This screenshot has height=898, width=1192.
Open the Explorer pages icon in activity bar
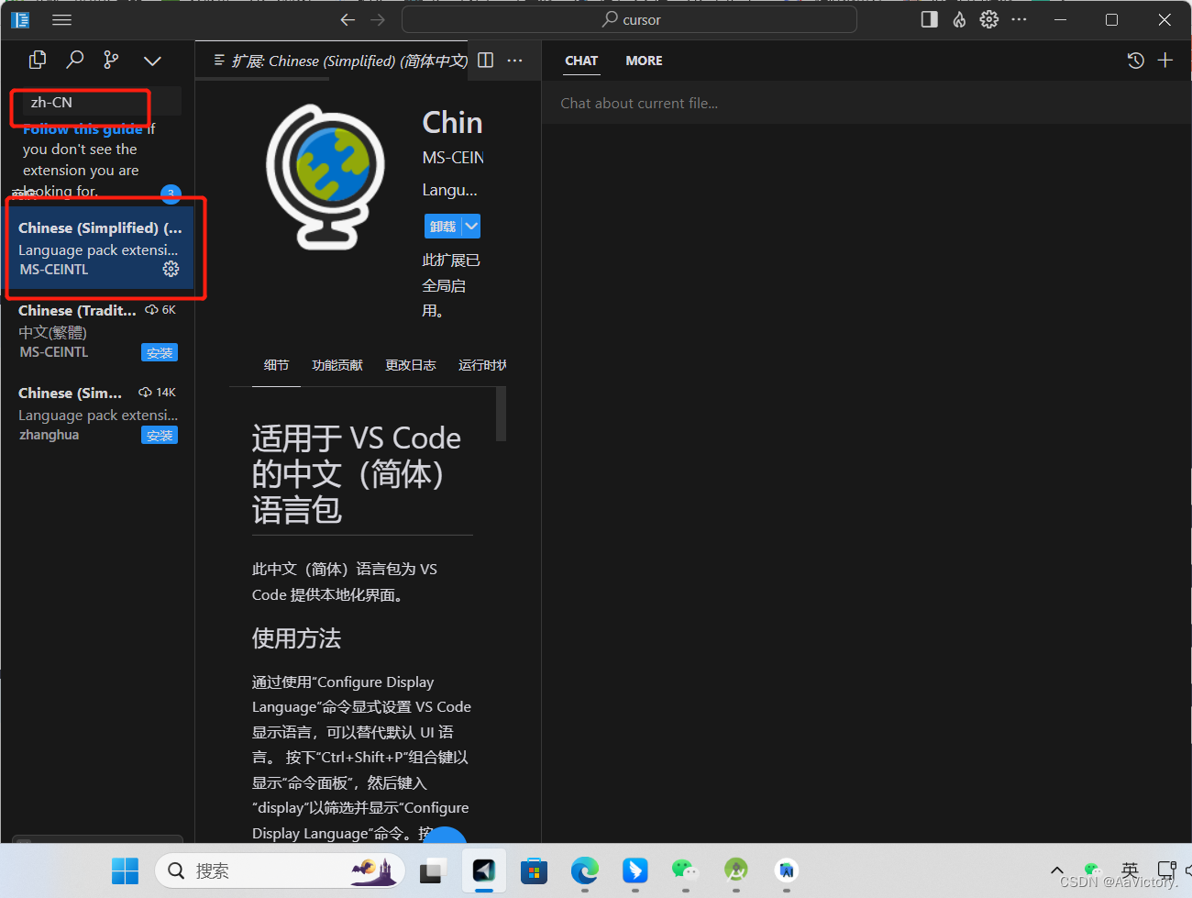pos(38,59)
